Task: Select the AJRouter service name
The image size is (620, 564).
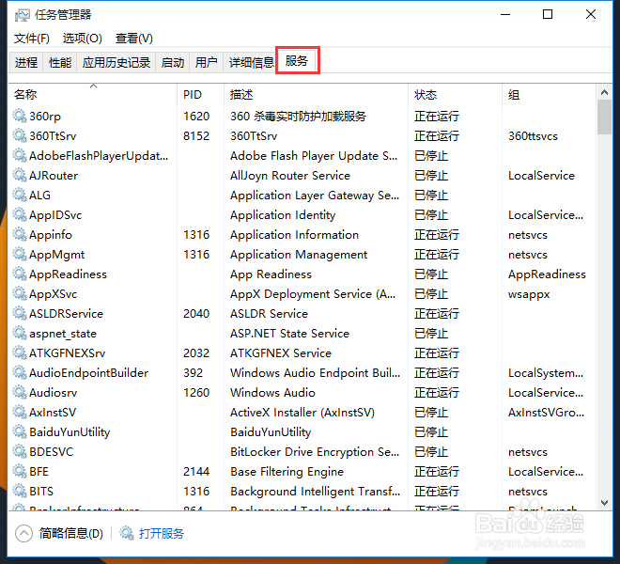Action: pyautogui.click(x=54, y=176)
